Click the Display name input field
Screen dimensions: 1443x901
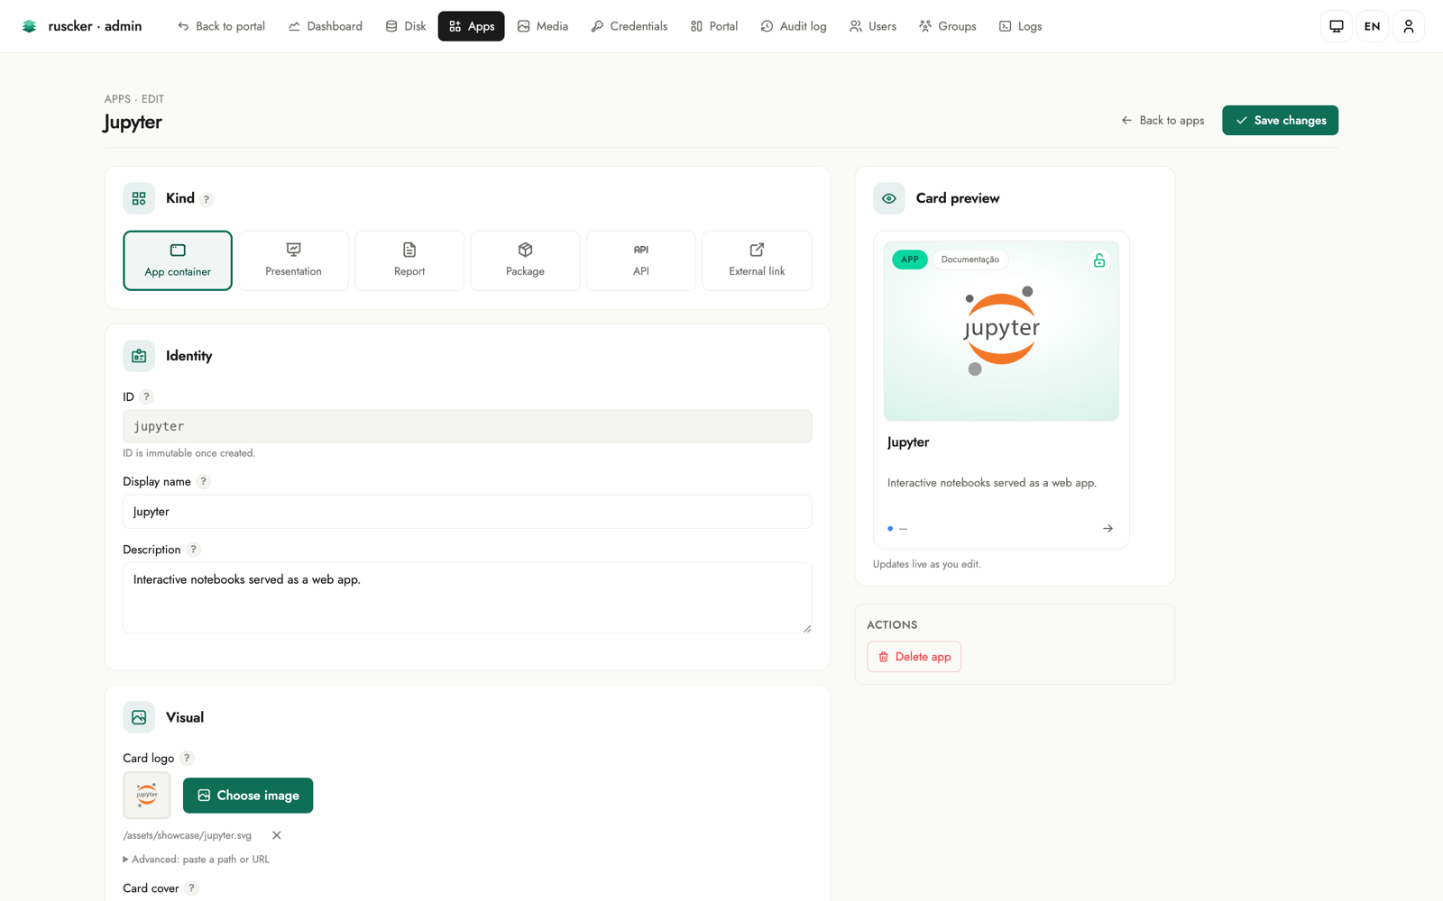click(x=467, y=512)
